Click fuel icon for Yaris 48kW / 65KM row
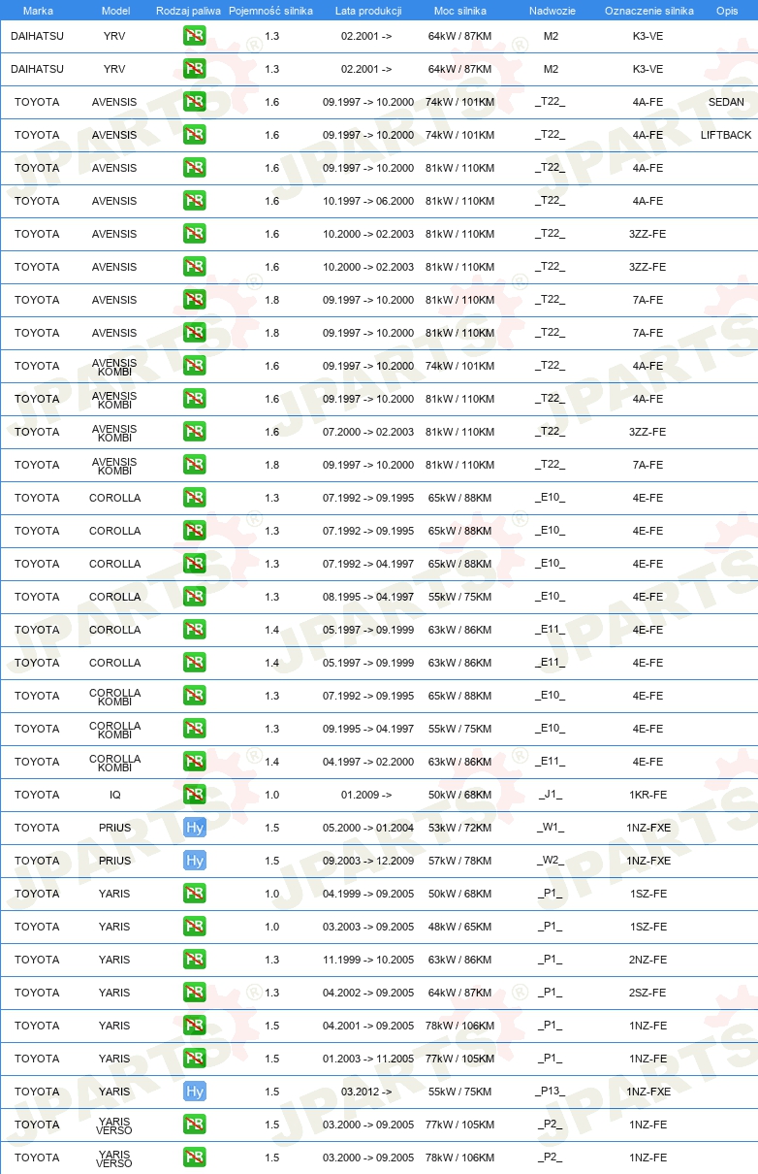The height and width of the screenshot is (1174, 758). pyautogui.click(x=195, y=927)
